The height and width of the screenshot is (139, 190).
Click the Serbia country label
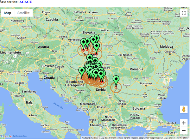101,90
